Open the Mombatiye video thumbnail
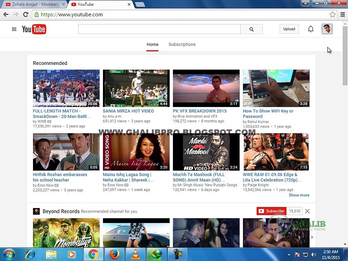The height and width of the screenshot is (261, 348). pyautogui.click(x=66, y=233)
